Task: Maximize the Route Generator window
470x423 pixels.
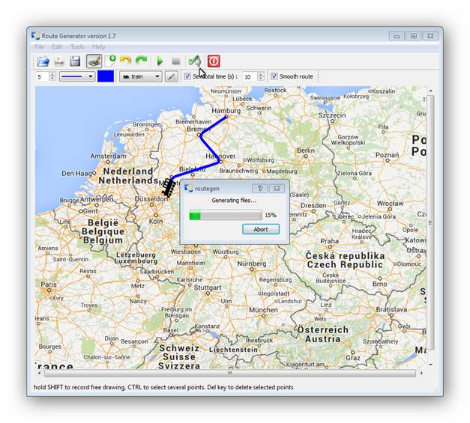Action: pyautogui.click(x=413, y=36)
